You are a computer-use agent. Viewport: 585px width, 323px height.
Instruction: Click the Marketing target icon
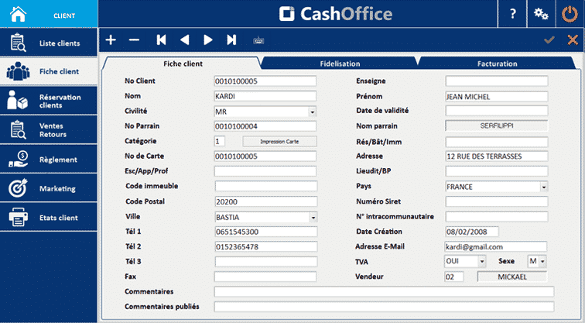click(x=18, y=187)
